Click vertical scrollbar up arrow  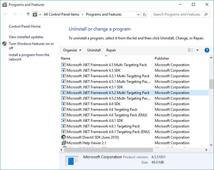(x=211, y=58)
